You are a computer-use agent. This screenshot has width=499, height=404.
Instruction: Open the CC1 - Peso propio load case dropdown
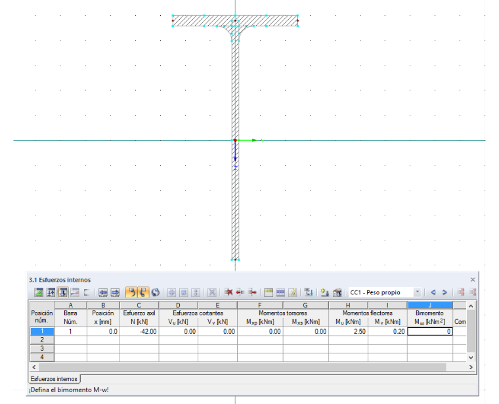pos(417,292)
